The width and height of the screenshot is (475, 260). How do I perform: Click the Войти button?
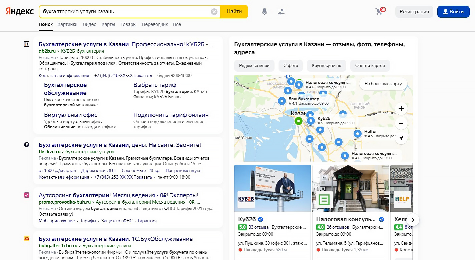(x=453, y=12)
